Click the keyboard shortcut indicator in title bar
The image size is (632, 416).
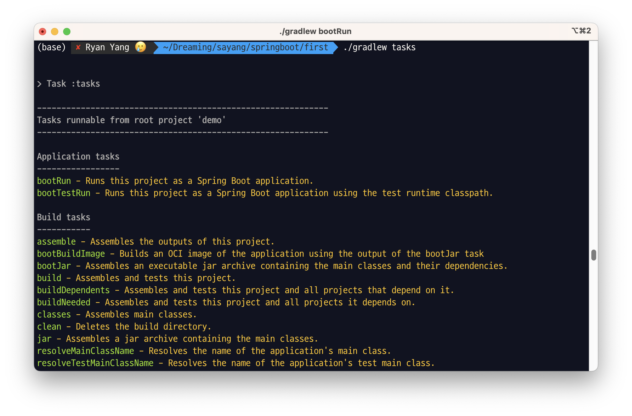[x=581, y=31]
